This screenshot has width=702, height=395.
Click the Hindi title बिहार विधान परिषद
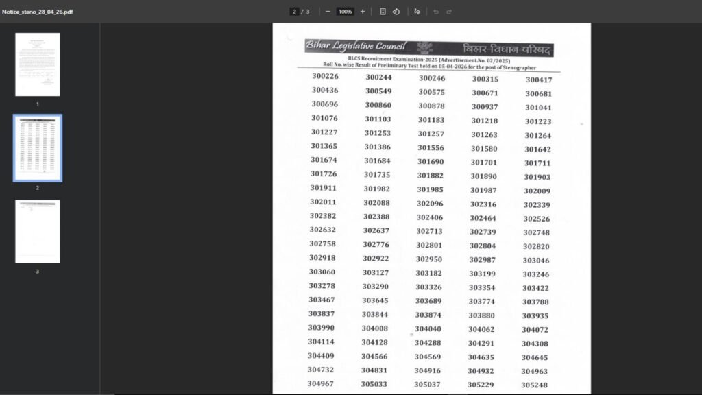point(507,49)
